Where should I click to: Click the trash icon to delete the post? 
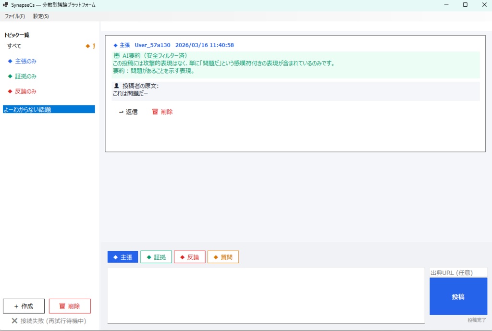click(154, 112)
